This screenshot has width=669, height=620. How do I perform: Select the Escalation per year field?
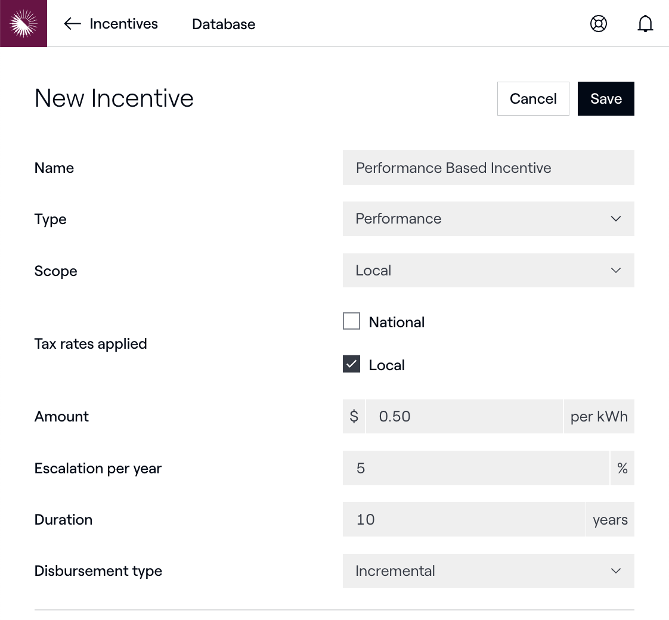pyautogui.click(x=476, y=469)
